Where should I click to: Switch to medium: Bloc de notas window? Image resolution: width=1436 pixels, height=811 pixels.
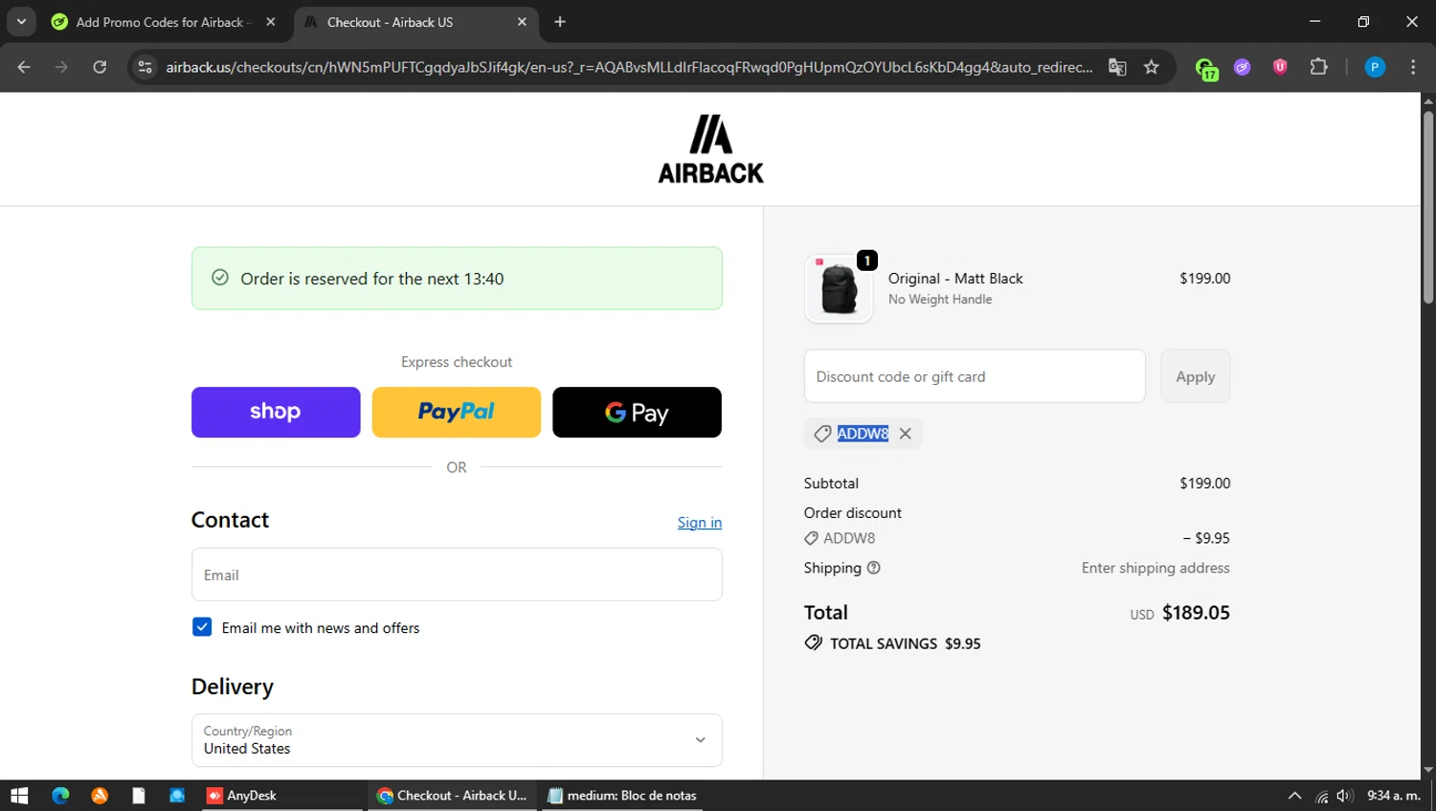pyautogui.click(x=622, y=796)
